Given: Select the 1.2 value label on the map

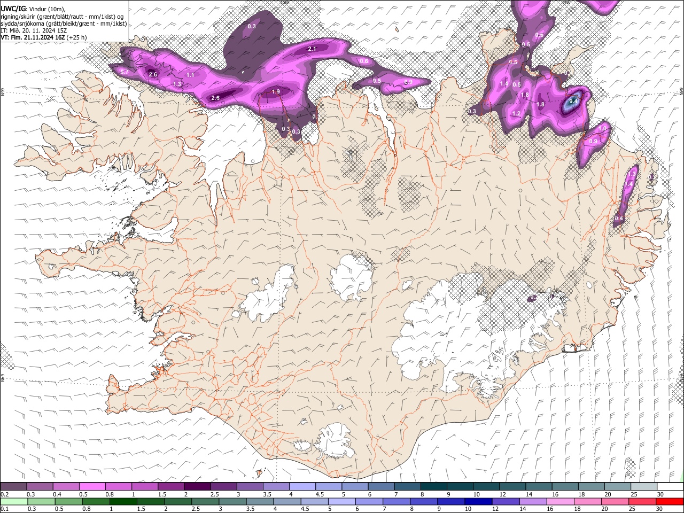Looking at the screenshot, I should click(516, 113).
